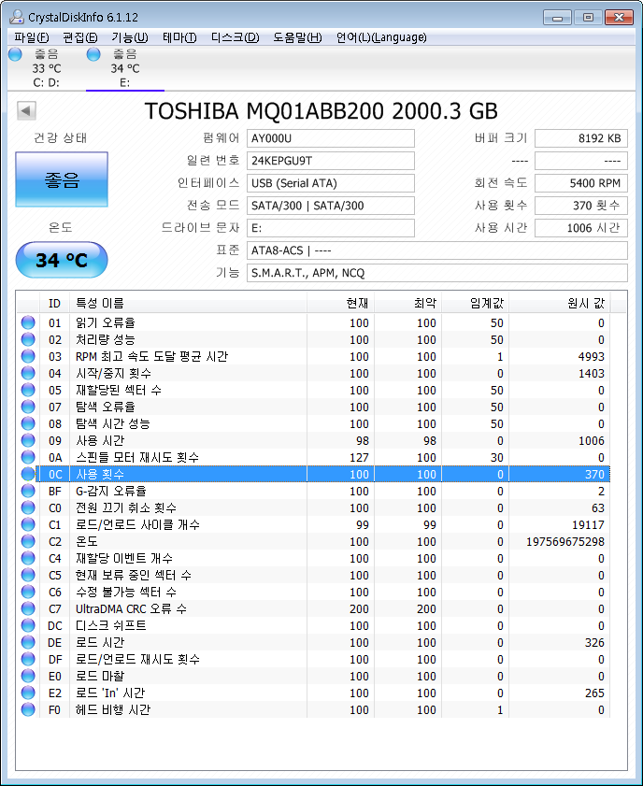Click the 34 °C temperature button
This screenshot has width=643, height=786.
62,260
